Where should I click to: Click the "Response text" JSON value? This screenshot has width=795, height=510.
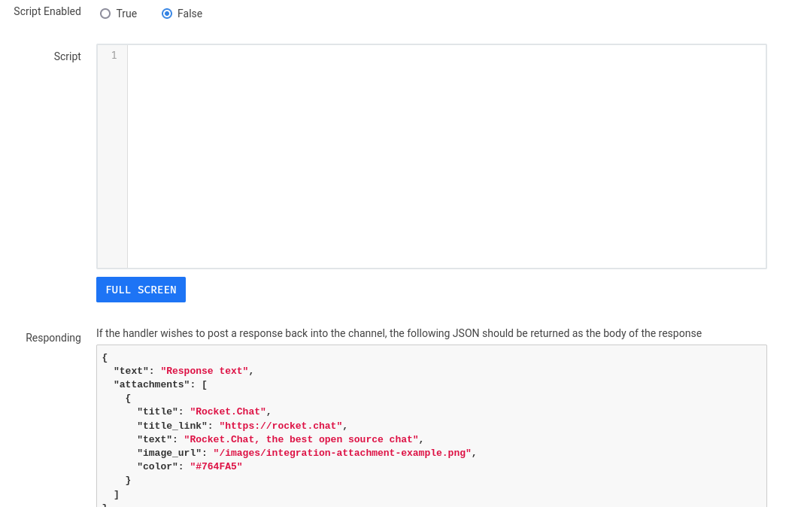coord(205,371)
